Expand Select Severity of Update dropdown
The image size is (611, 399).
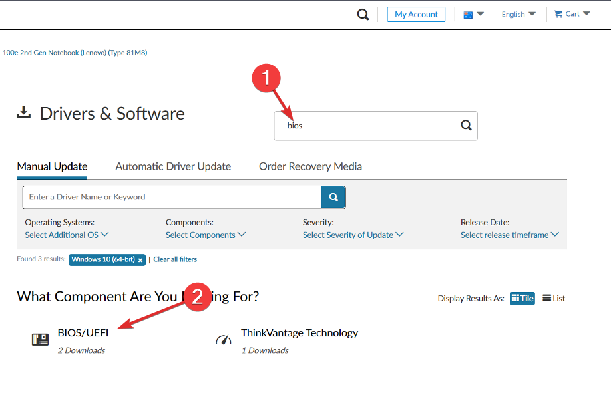pyautogui.click(x=353, y=235)
